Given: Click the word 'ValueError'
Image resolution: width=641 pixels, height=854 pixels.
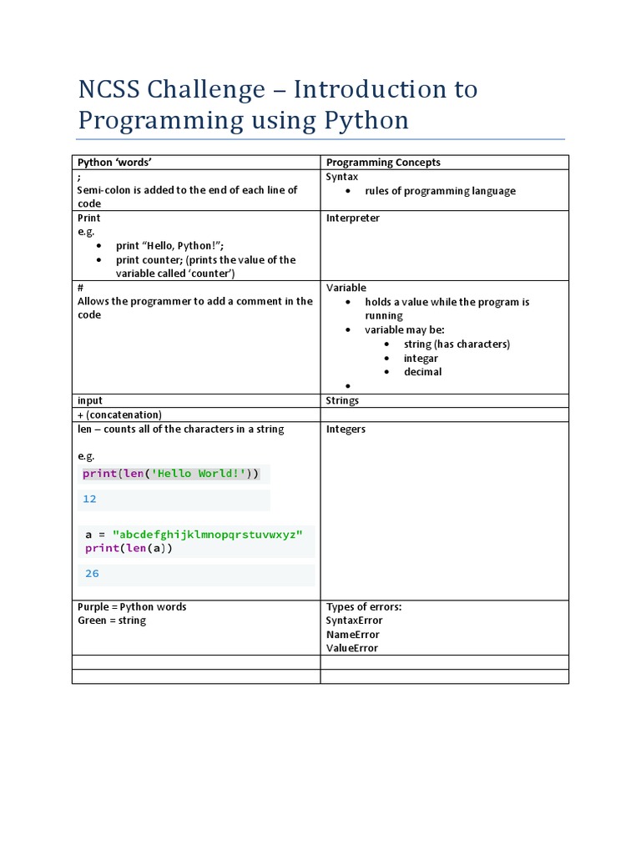Looking at the screenshot, I should (x=352, y=648).
